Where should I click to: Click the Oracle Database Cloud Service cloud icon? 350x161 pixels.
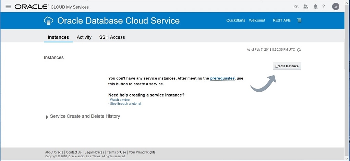click(x=48, y=21)
